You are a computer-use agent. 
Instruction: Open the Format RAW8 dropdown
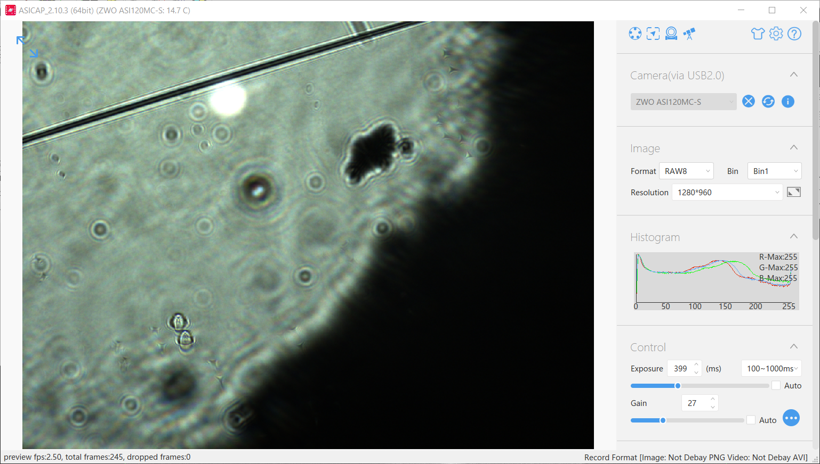click(x=687, y=171)
